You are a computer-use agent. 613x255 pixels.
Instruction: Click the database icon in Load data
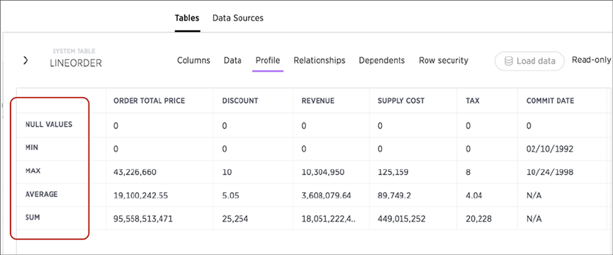[x=508, y=62]
